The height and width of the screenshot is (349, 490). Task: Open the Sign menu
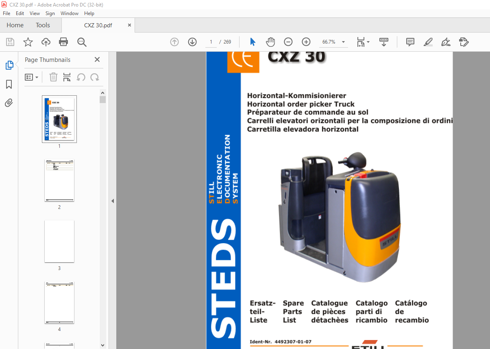pos(50,13)
